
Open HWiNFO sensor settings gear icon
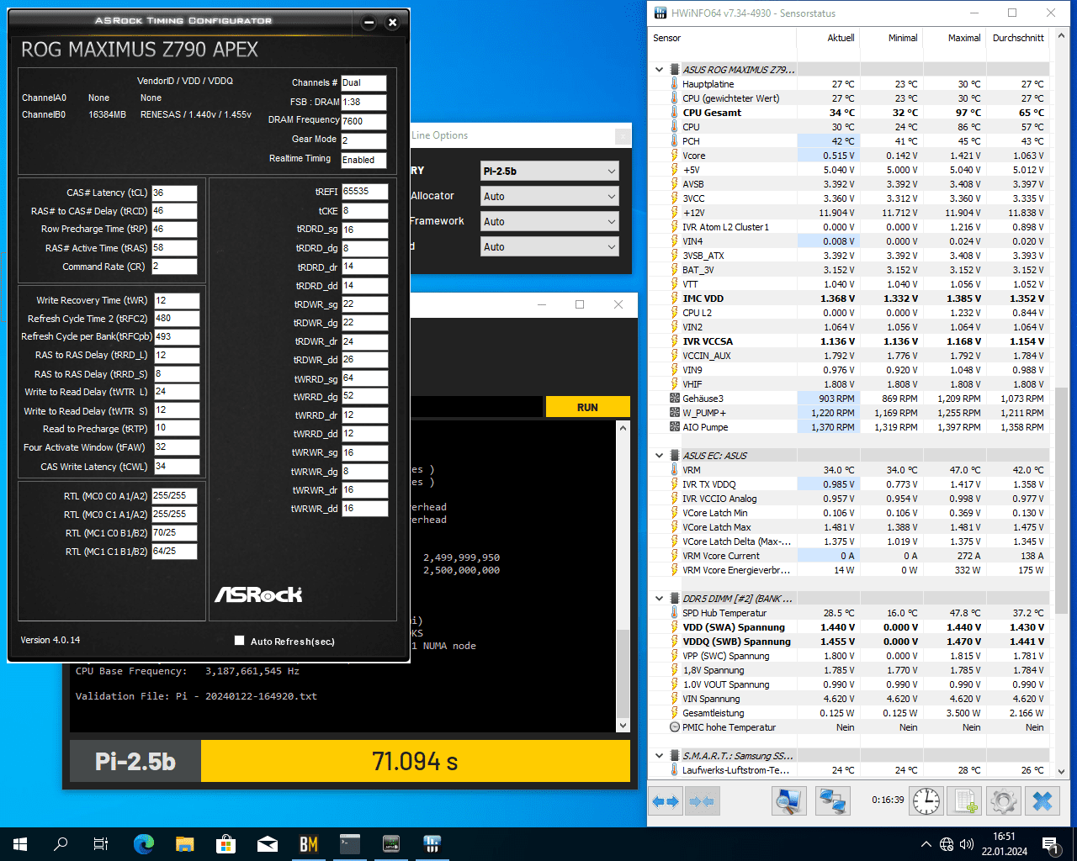[1003, 801]
